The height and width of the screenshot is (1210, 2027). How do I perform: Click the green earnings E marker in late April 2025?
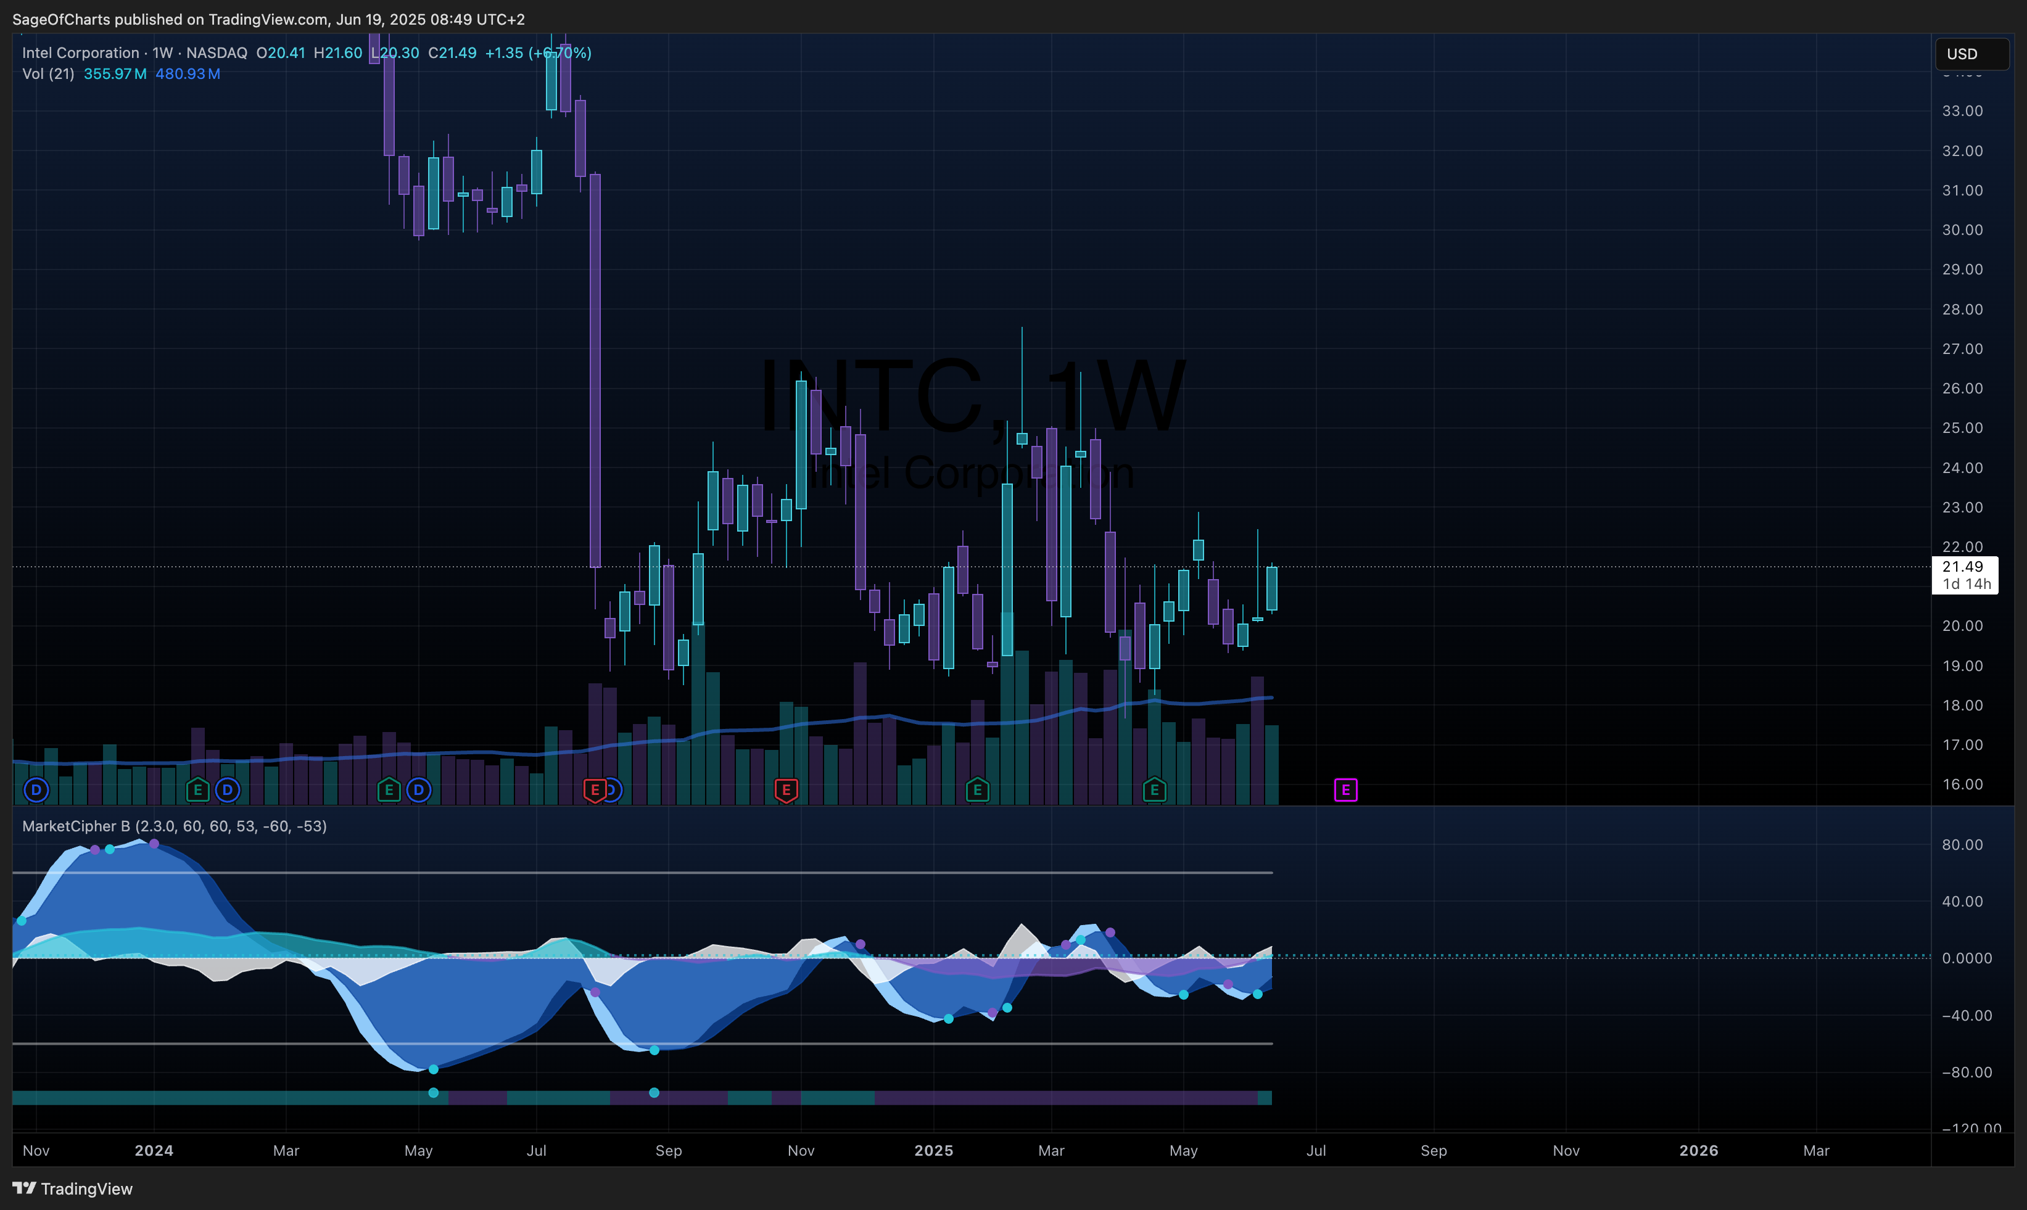[x=1154, y=789]
